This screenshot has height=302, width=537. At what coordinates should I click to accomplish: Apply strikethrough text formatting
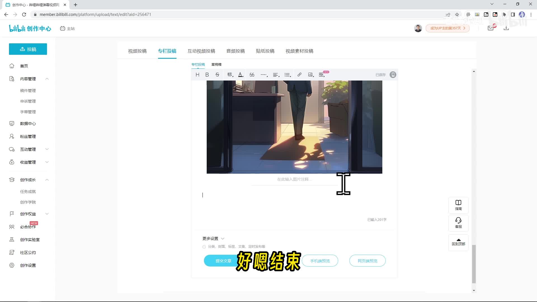pos(217,75)
